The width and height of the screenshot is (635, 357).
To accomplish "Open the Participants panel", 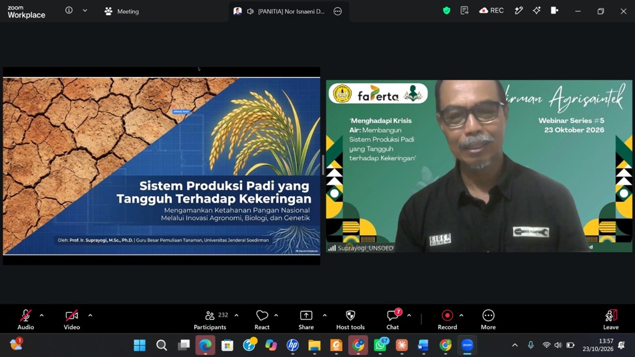I will click(x=210, y=319).
